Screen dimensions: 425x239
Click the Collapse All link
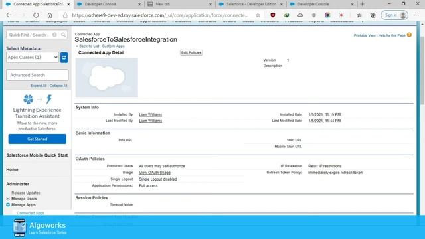(x=58, y=86)
